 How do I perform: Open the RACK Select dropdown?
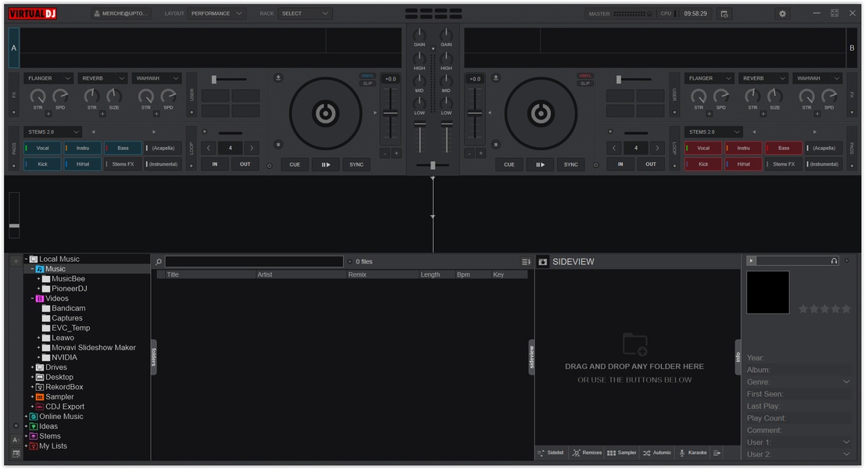click(305, 13)
